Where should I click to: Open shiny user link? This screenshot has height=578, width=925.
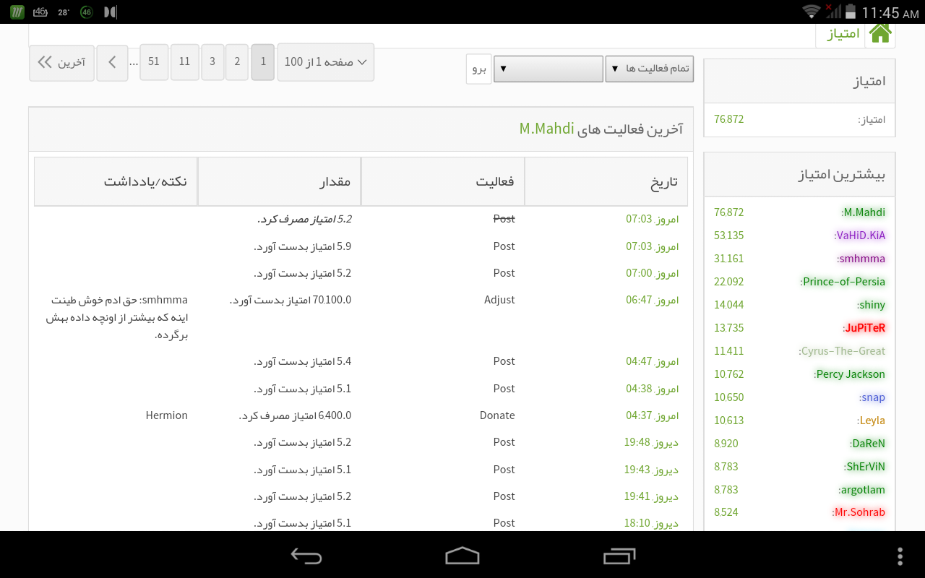tap(872, 305)
